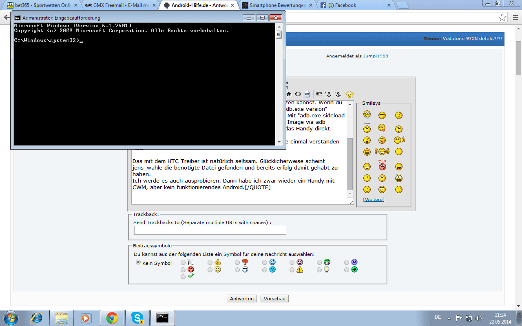This screenshot has width=522, height=326.
Task: Click the DE language indicator
Action: pos(438,317)
